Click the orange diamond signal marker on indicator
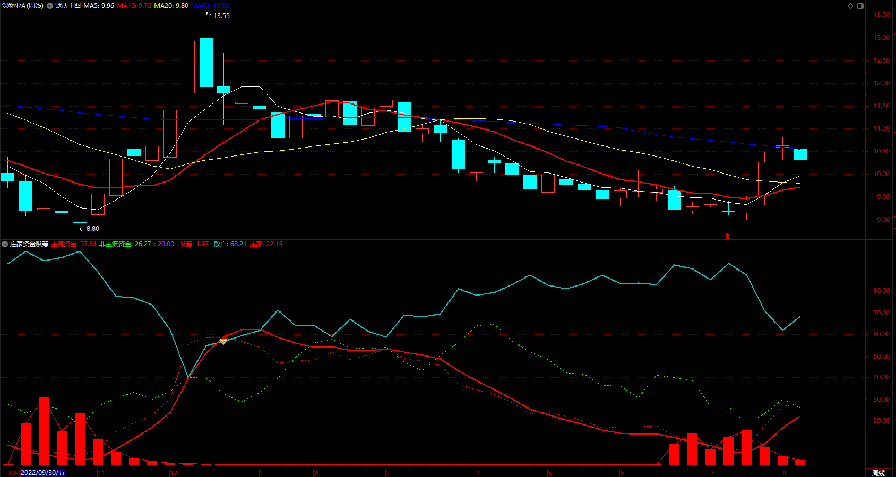This screenshot has height=477, width=896. click(223, 341)
